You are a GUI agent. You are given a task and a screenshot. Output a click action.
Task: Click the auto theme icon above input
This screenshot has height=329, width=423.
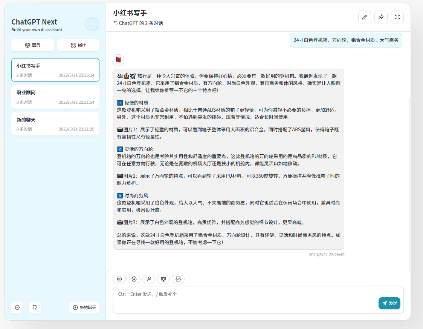pyautogui.click(x=134, y=279)
